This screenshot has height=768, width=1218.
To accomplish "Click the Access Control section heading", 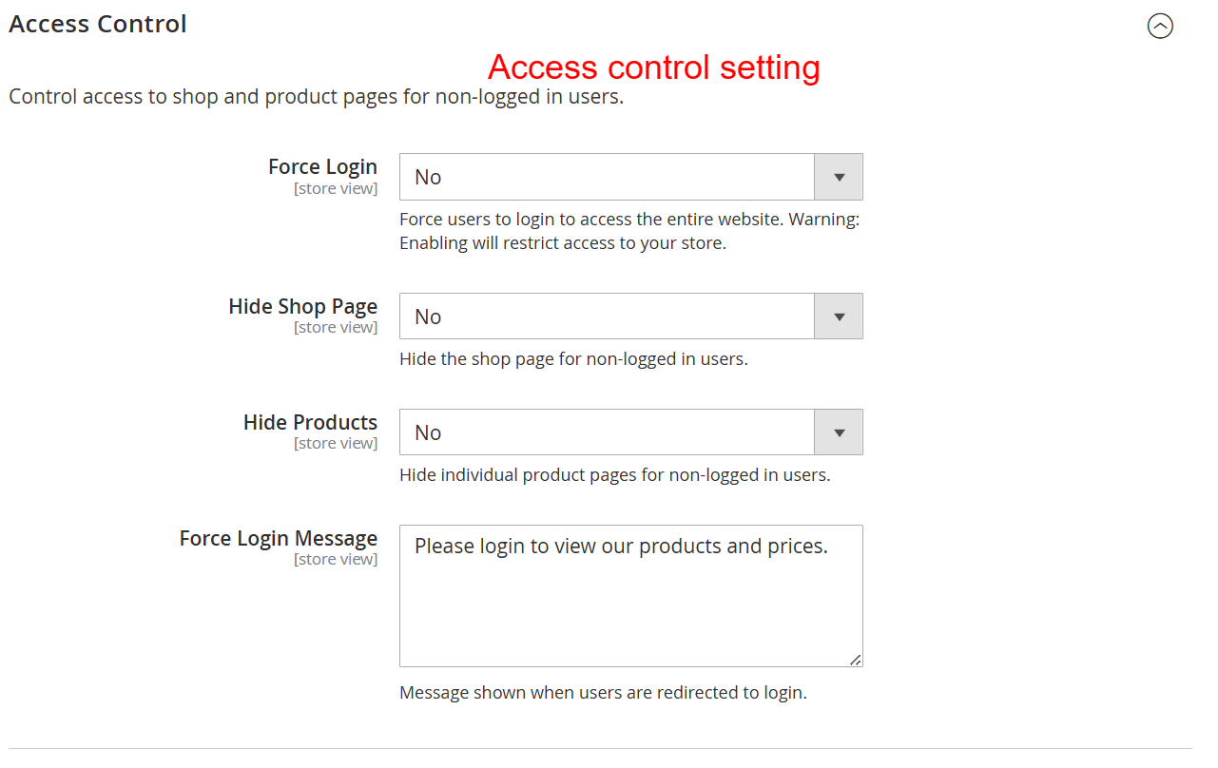I will coord(98,24).
